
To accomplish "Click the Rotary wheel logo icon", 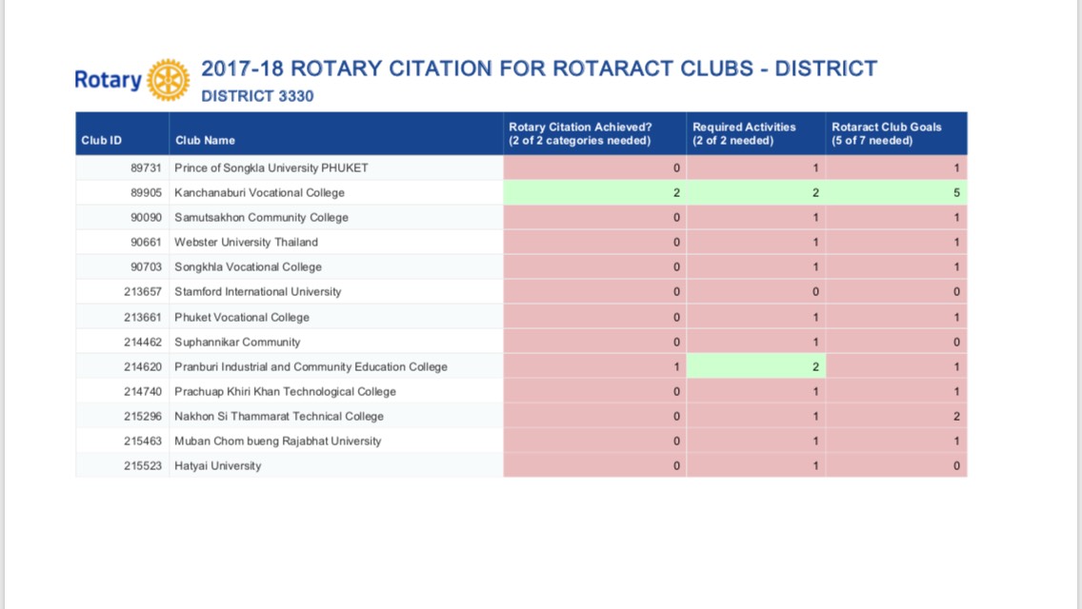I will coord(169,80).
